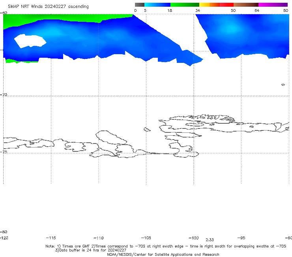Click the color scale label '64'
The height and width of the screenshot is (257, 292).
pos(257,11)
